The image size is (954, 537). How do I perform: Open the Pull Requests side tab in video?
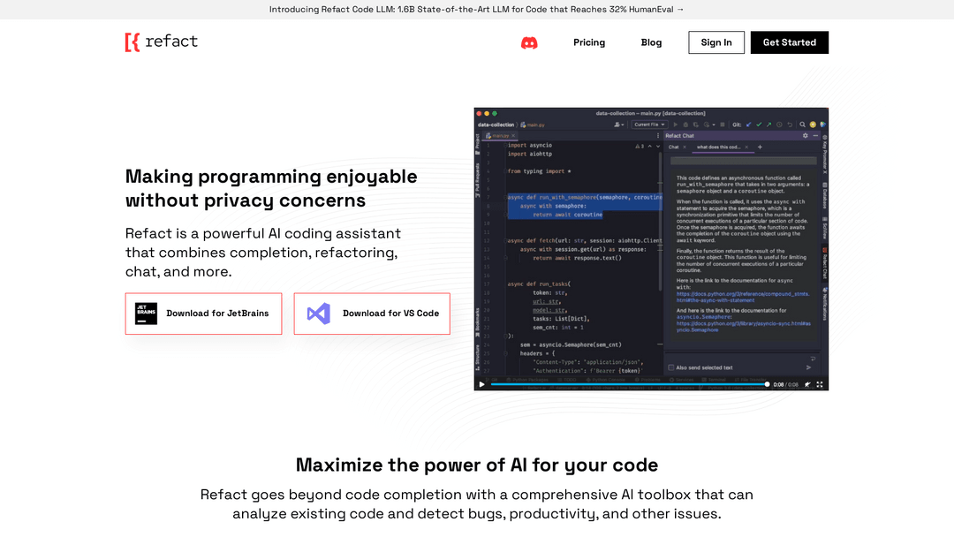(x=478, y=180)
